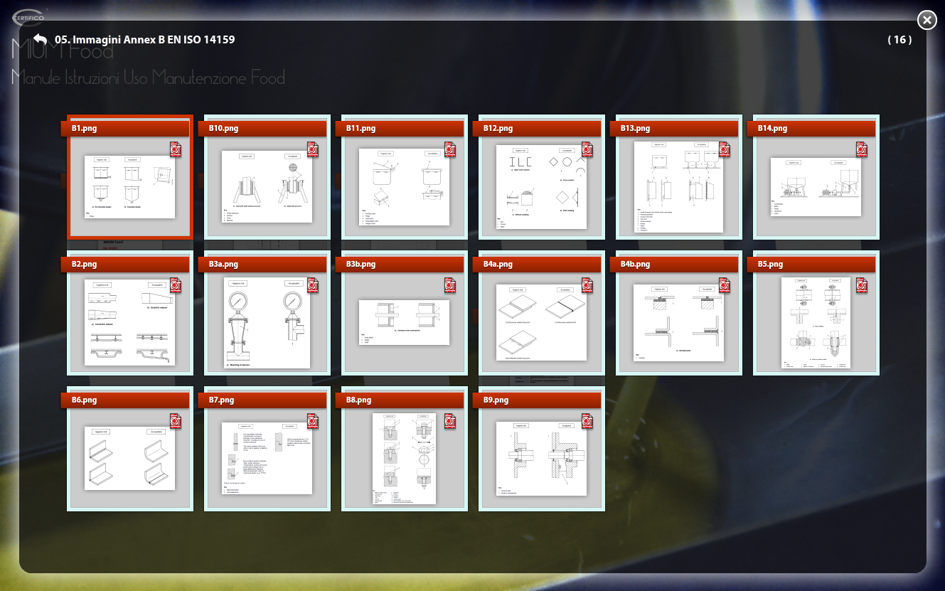Open the B12.png thumbnail image
Viewport: 945px width, 591px height.
pyautogui.click(x=541, y=187)
